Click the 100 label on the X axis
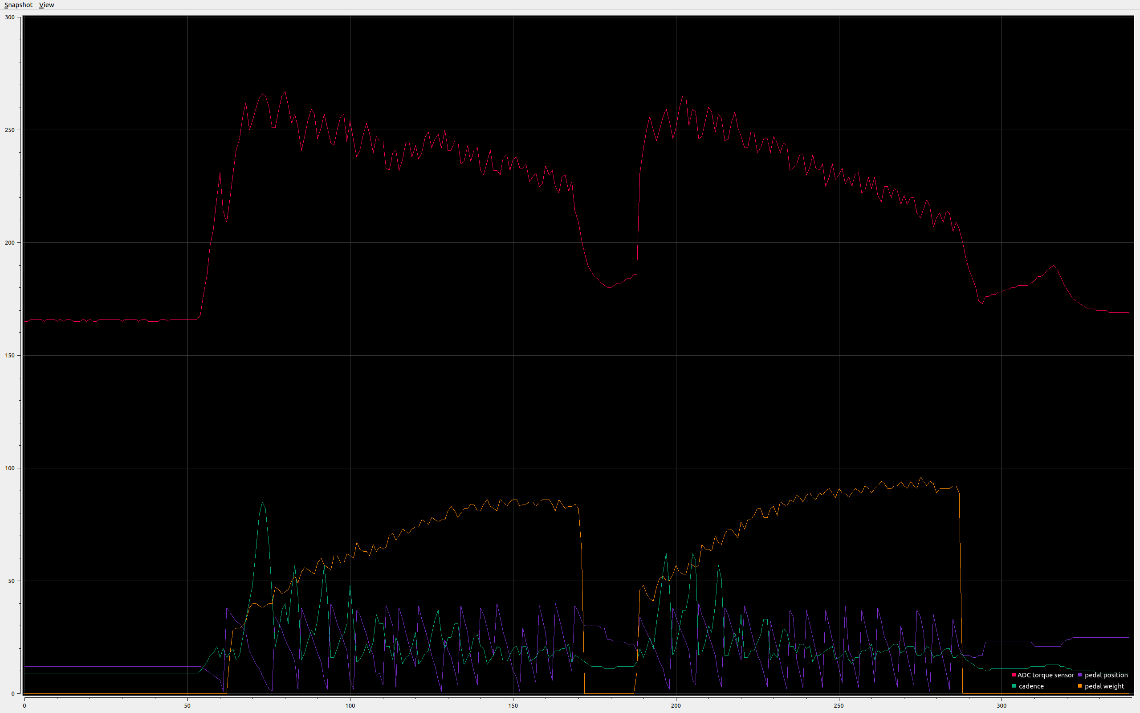1140x713 pixels. click(350, 706)
